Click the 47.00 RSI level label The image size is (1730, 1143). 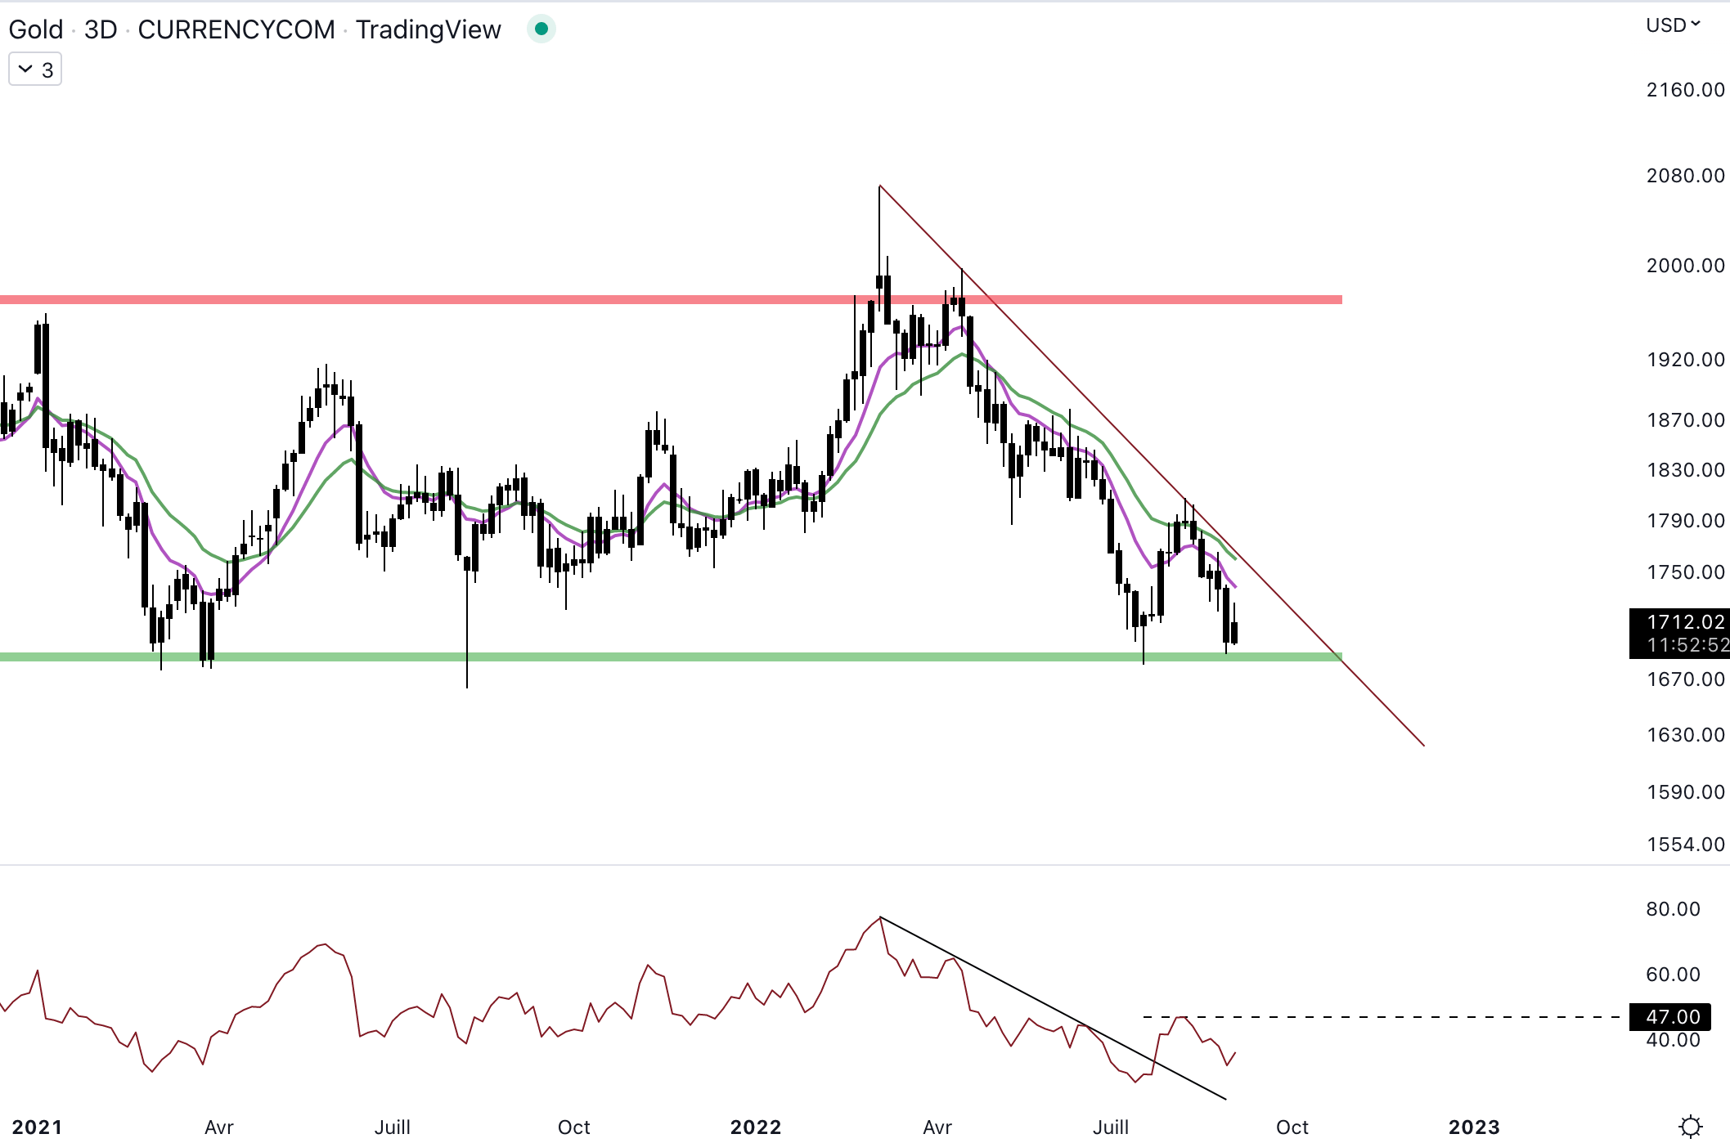click(x=1672, y=1016)
